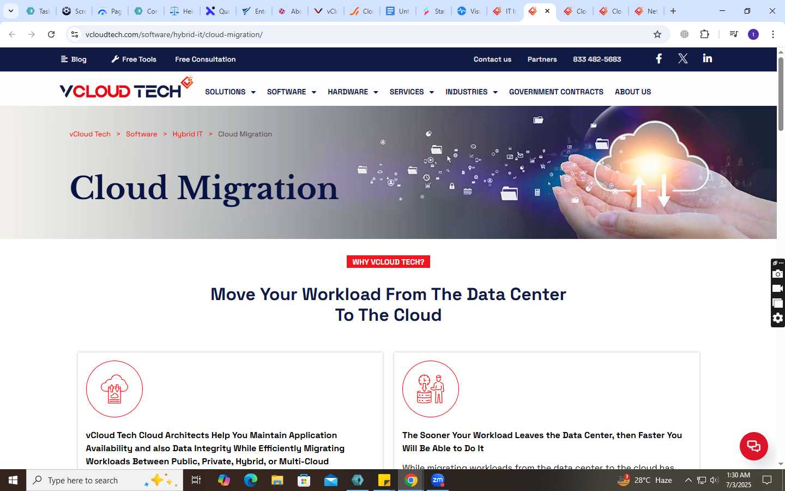Bookmark this page with the star icon
This screenshot has width=785, height=491.
(657, 34)
